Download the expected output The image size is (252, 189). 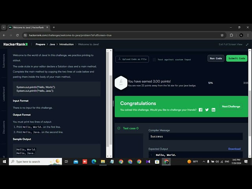click(x=234, y=149)
